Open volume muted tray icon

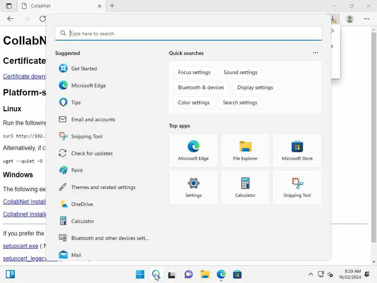[x=330, y=275]
